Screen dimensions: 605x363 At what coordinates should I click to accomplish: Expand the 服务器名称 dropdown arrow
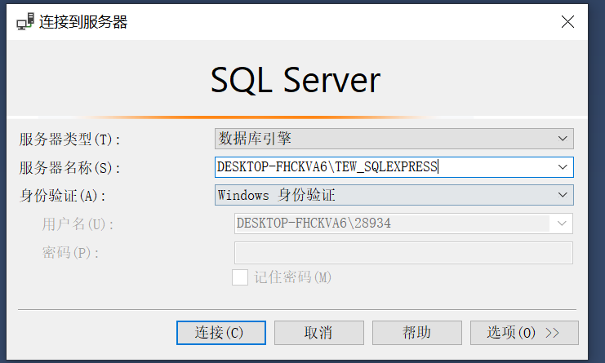point(562,167)
